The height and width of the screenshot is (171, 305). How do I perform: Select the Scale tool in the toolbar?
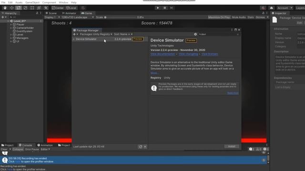[x=25, y=8]
